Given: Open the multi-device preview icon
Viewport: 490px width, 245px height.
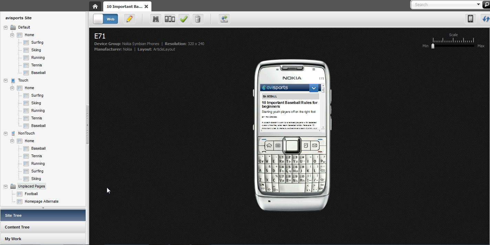Looking at the screenshot, I should [x=170, y=19].
